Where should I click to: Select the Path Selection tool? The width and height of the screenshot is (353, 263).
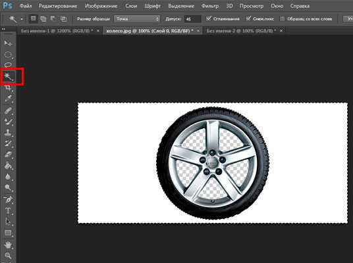point(8,222)
